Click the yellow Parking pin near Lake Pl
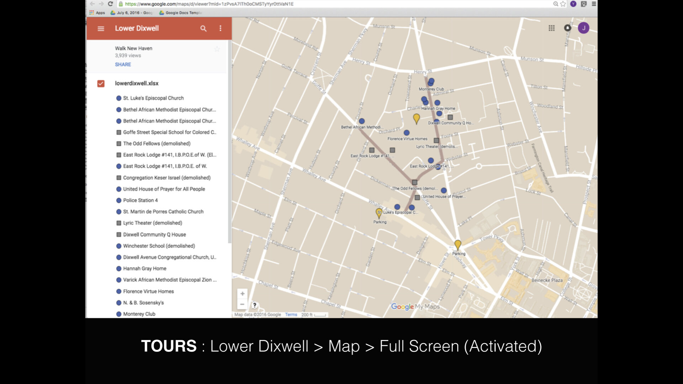The height and width of the screenshot is (384, 683). [458, 244]
